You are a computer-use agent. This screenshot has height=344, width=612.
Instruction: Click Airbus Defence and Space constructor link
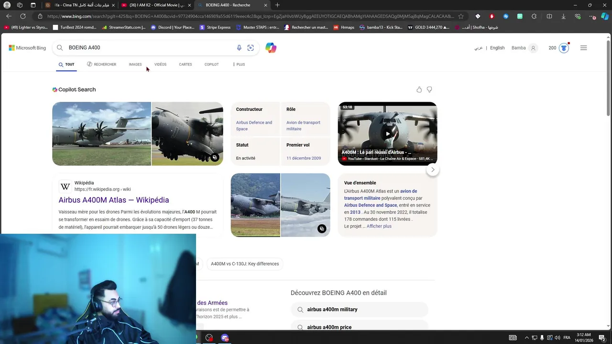coord(254,126)
